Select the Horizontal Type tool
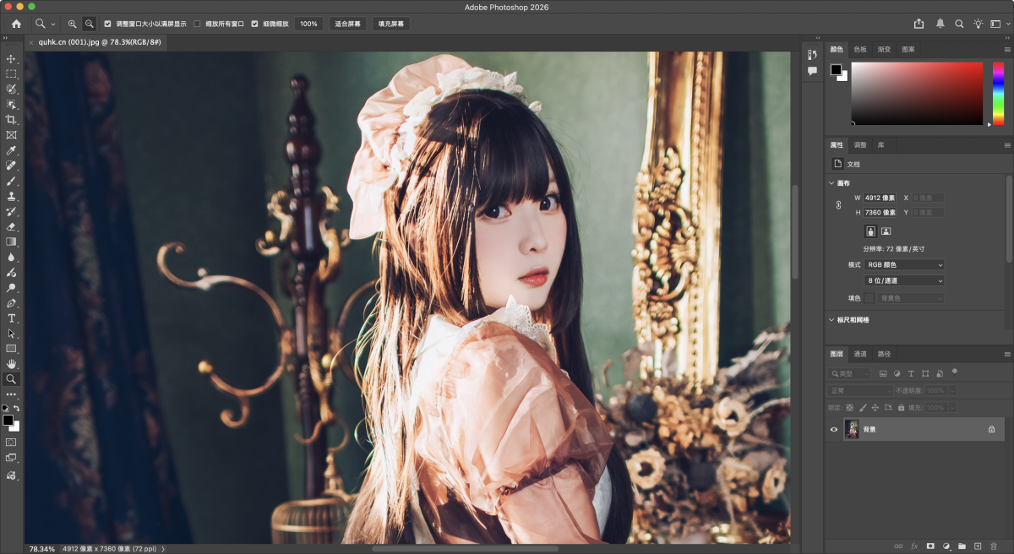 click(12, 318)
